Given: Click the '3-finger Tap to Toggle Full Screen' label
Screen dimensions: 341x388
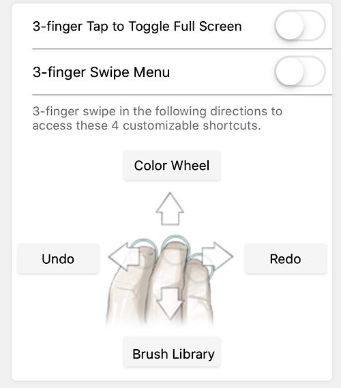Looking at the screenshot, I should pos(137,27).
